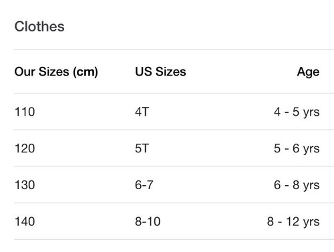The width and height of the screenshot is (334, 252).
Task: Select size 130 cell
Action: point(25,185)
